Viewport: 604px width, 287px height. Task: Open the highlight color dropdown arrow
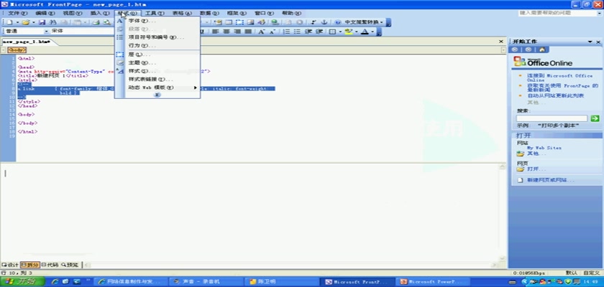pos(357,32)
